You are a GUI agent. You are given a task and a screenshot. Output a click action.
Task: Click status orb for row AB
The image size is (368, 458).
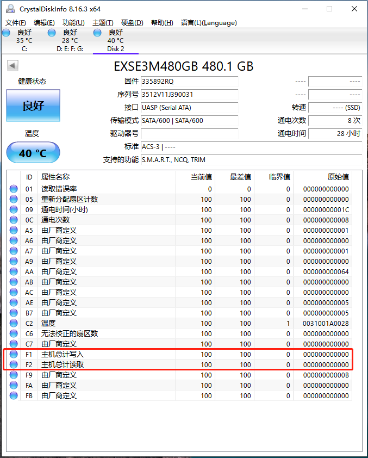click(14, 282)
